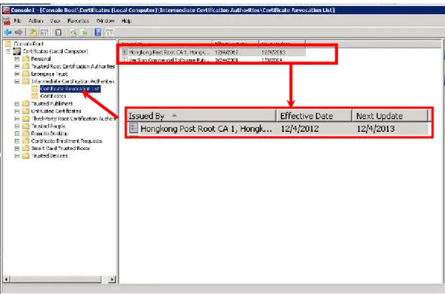Open the Action menu
The width and height of the screenshot is (445, 294).
(x=36, y=21)
